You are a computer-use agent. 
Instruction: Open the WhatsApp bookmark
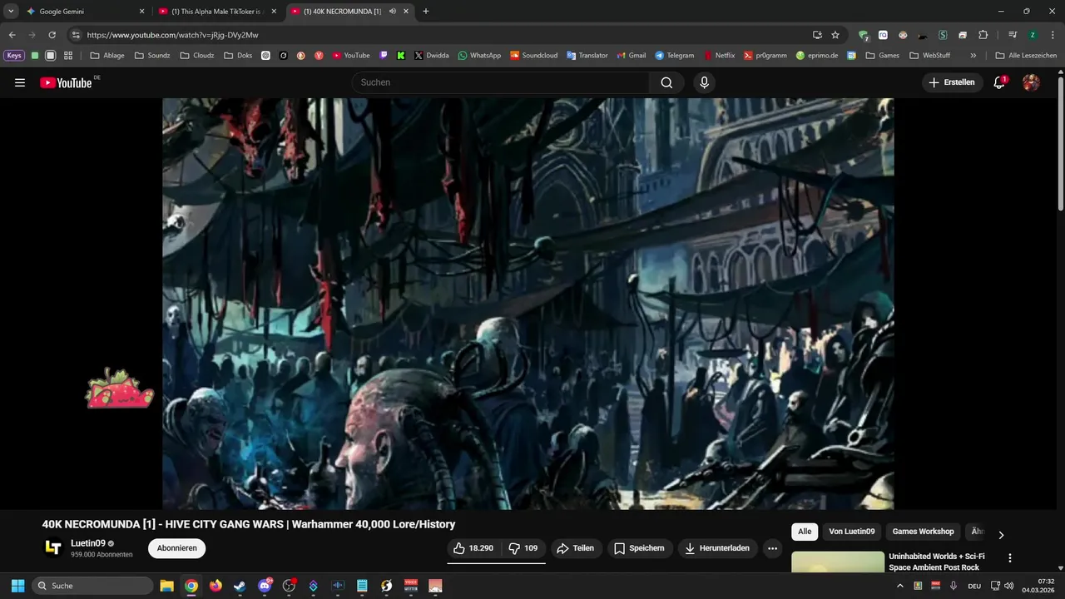[479, 56]
